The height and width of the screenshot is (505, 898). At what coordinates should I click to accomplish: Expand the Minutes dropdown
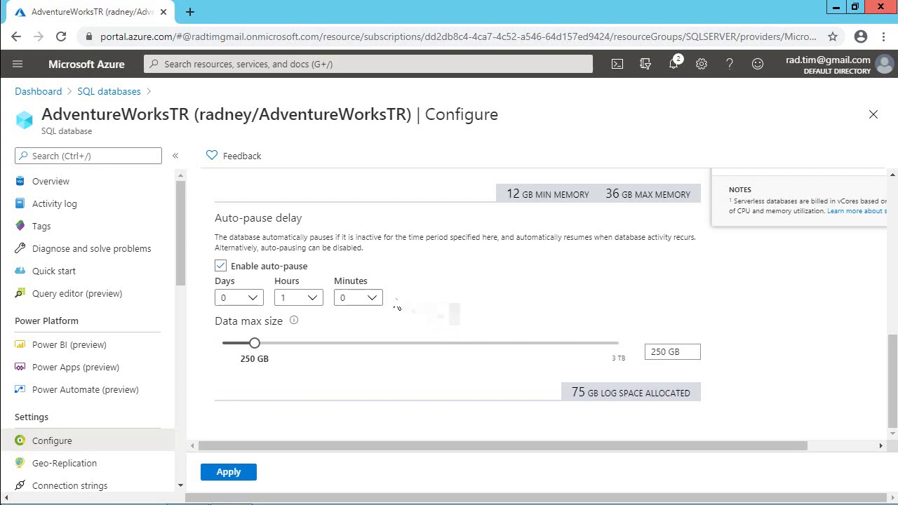point(358,297)
